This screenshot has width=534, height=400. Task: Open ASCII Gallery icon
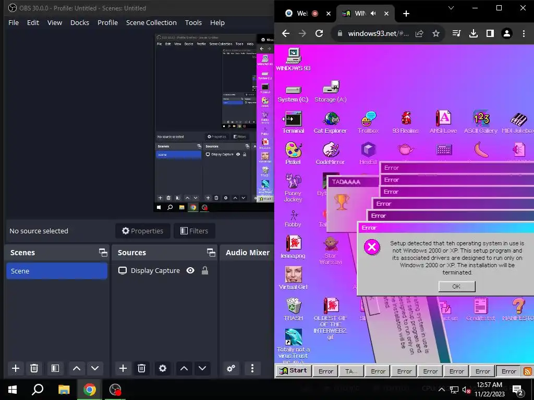(481, 122)
